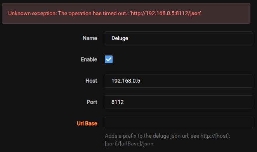This screenshot has height=152, width=257.
Task: Select the Port input field
Action: pos(179,102)
